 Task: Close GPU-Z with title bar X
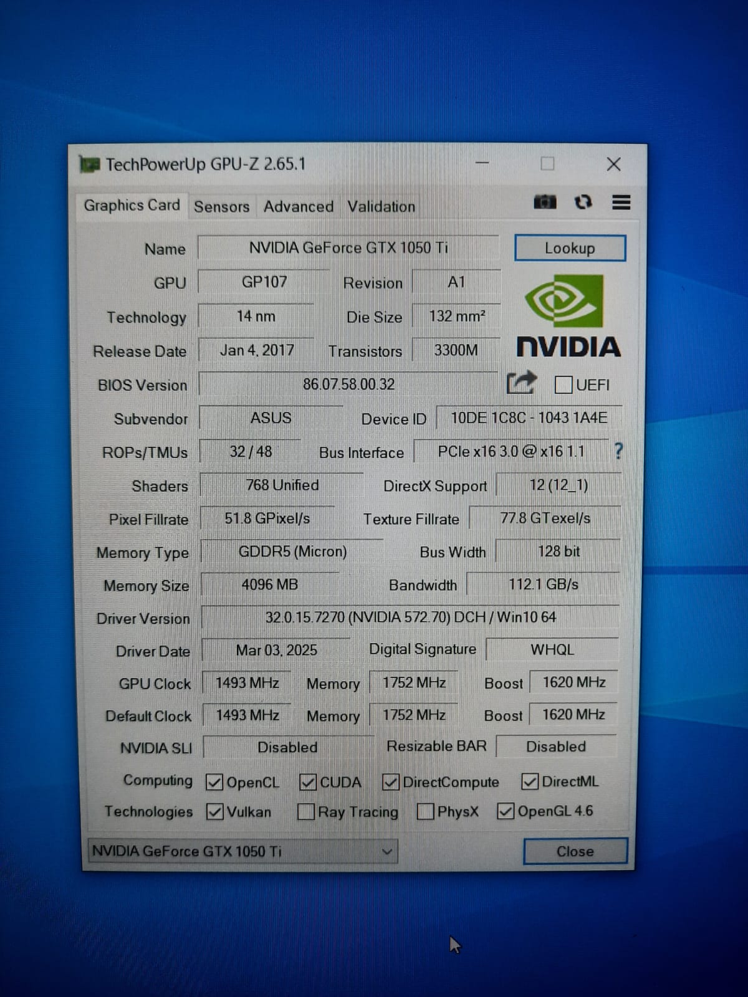pos(613,164)
